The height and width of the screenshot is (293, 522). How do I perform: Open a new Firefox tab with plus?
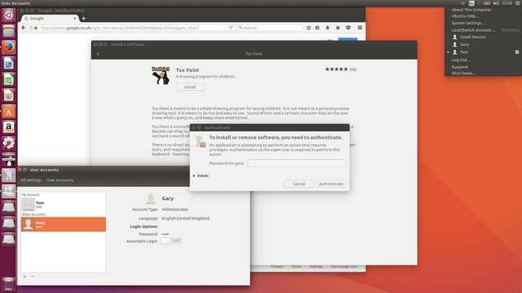[x=83, y=19]
